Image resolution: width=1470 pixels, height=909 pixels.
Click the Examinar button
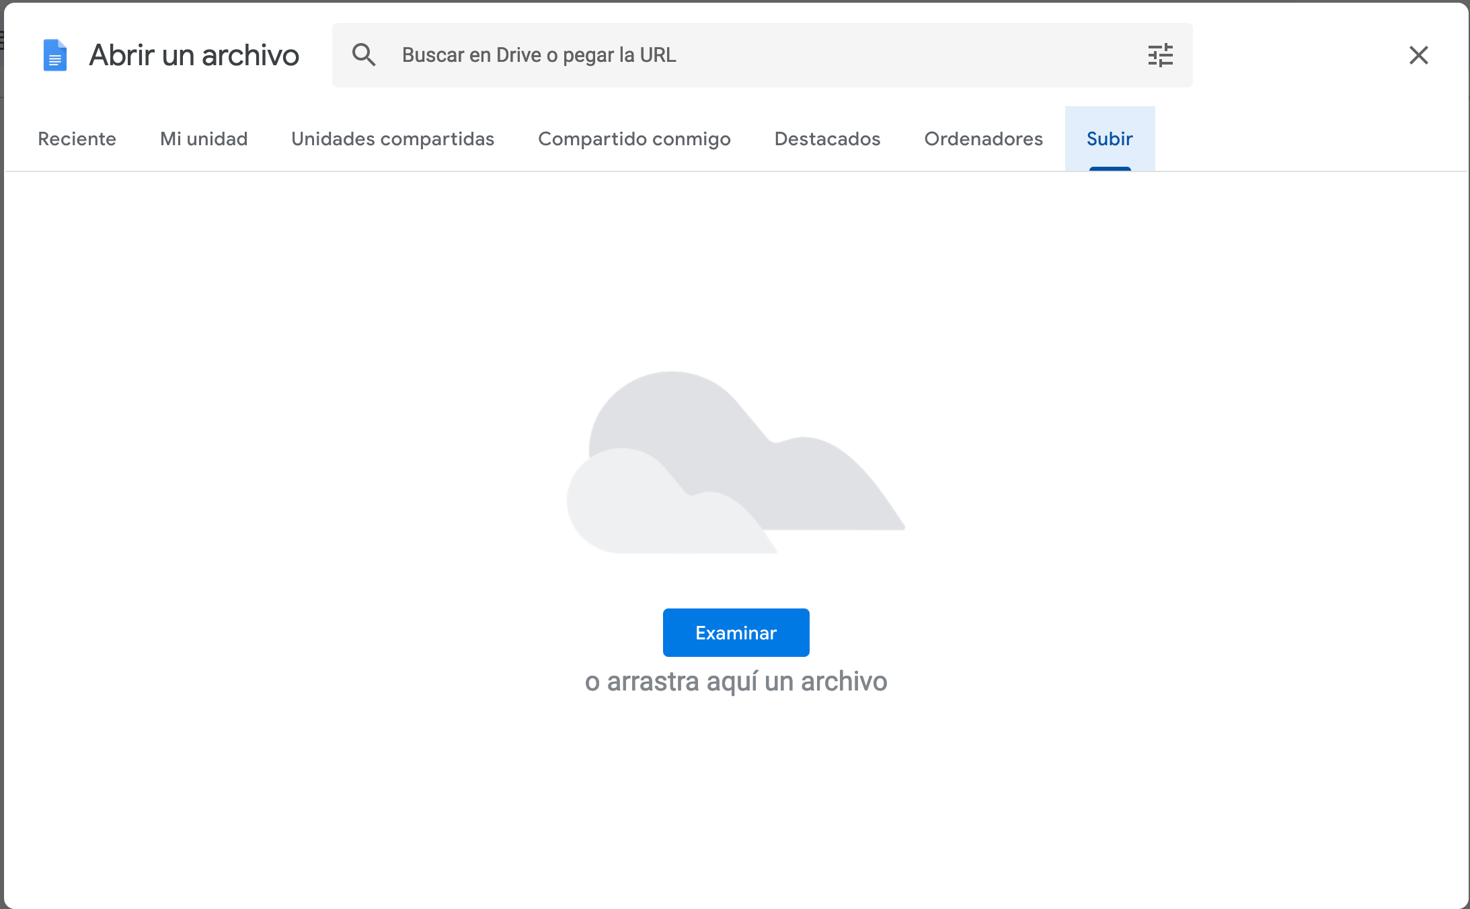736,632
